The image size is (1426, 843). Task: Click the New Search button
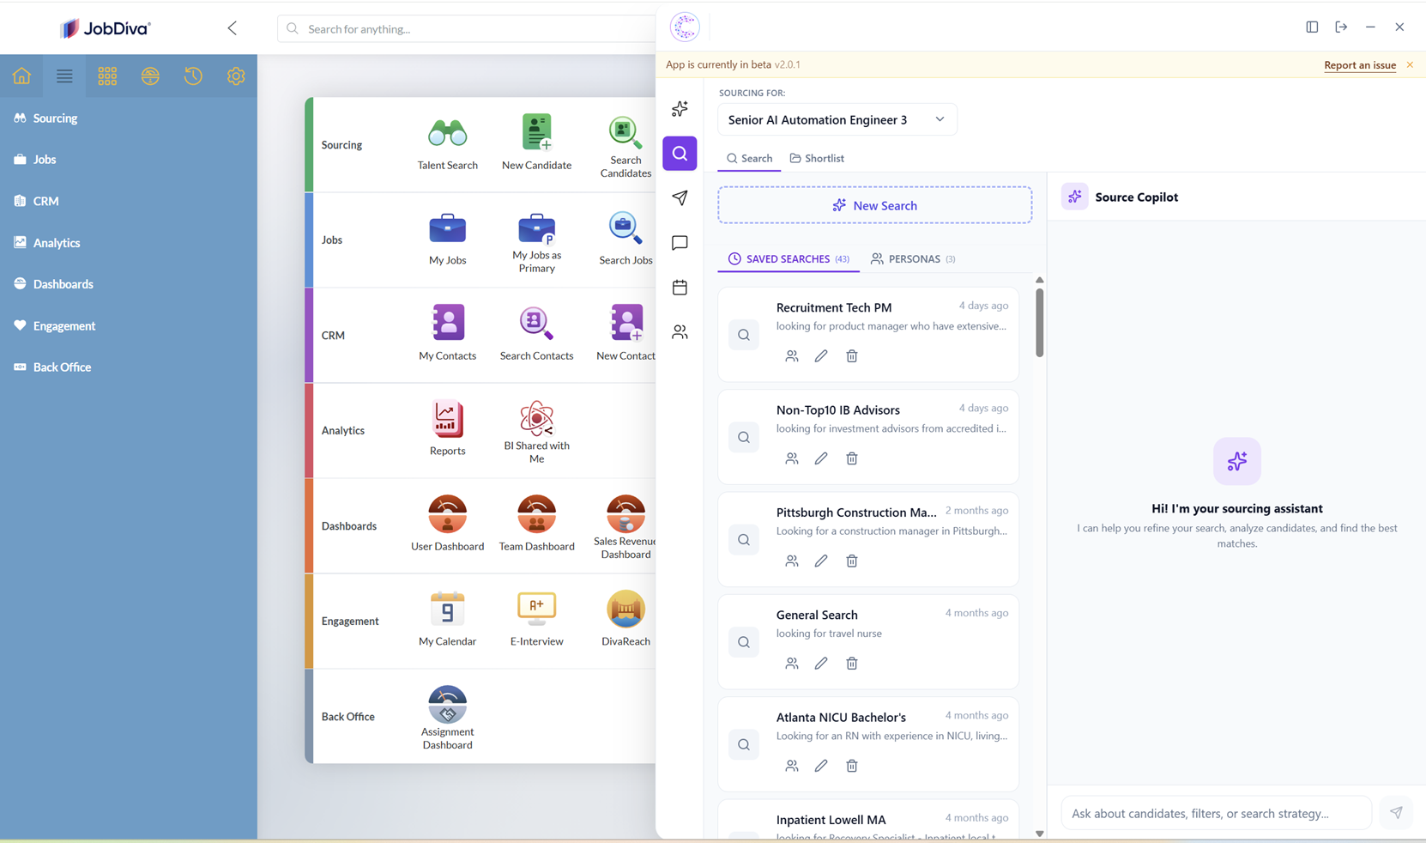(x=875, y=205)
